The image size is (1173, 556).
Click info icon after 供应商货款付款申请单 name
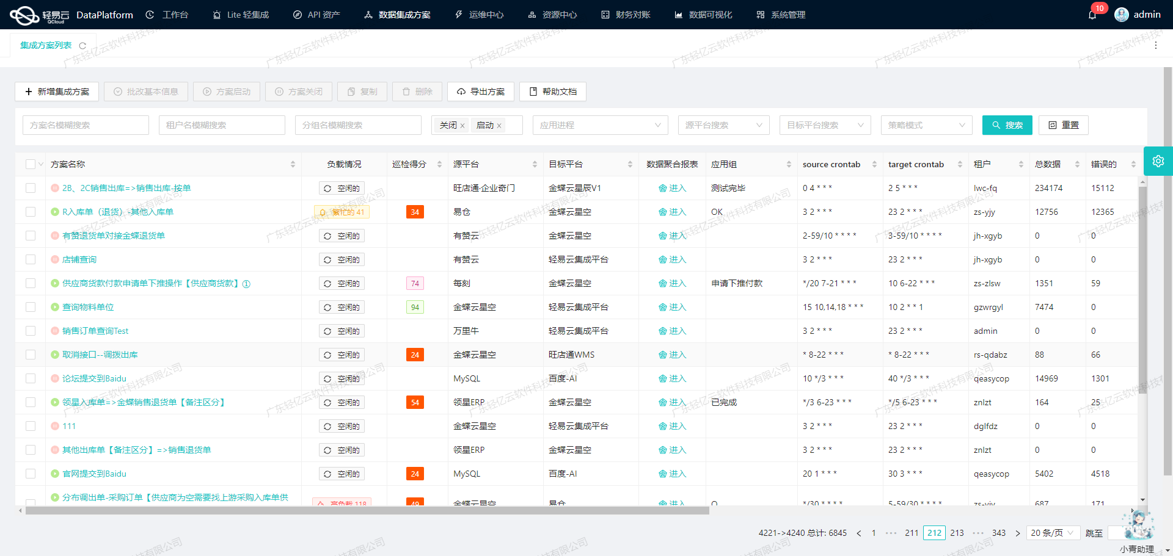[246, 284]
